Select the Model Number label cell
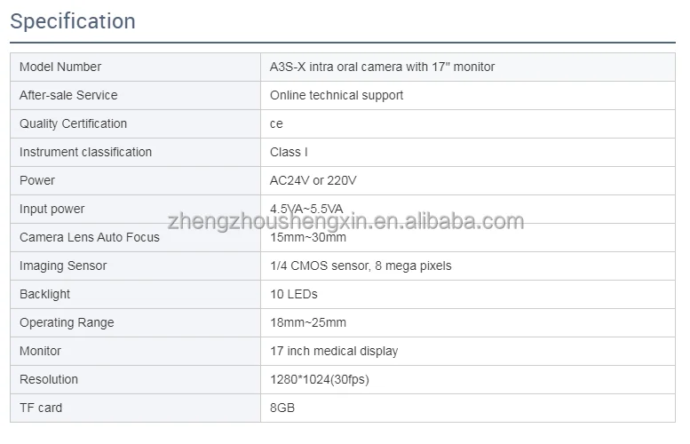This screenshot has width=690, height=444. point(60,67)
